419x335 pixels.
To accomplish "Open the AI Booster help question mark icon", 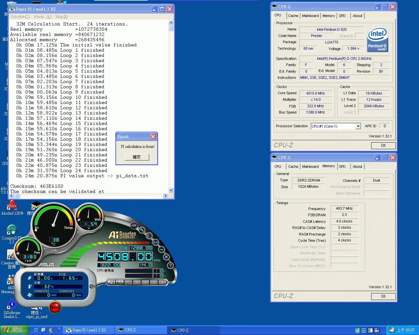I will pyautogui.click(x=170, y=265).
